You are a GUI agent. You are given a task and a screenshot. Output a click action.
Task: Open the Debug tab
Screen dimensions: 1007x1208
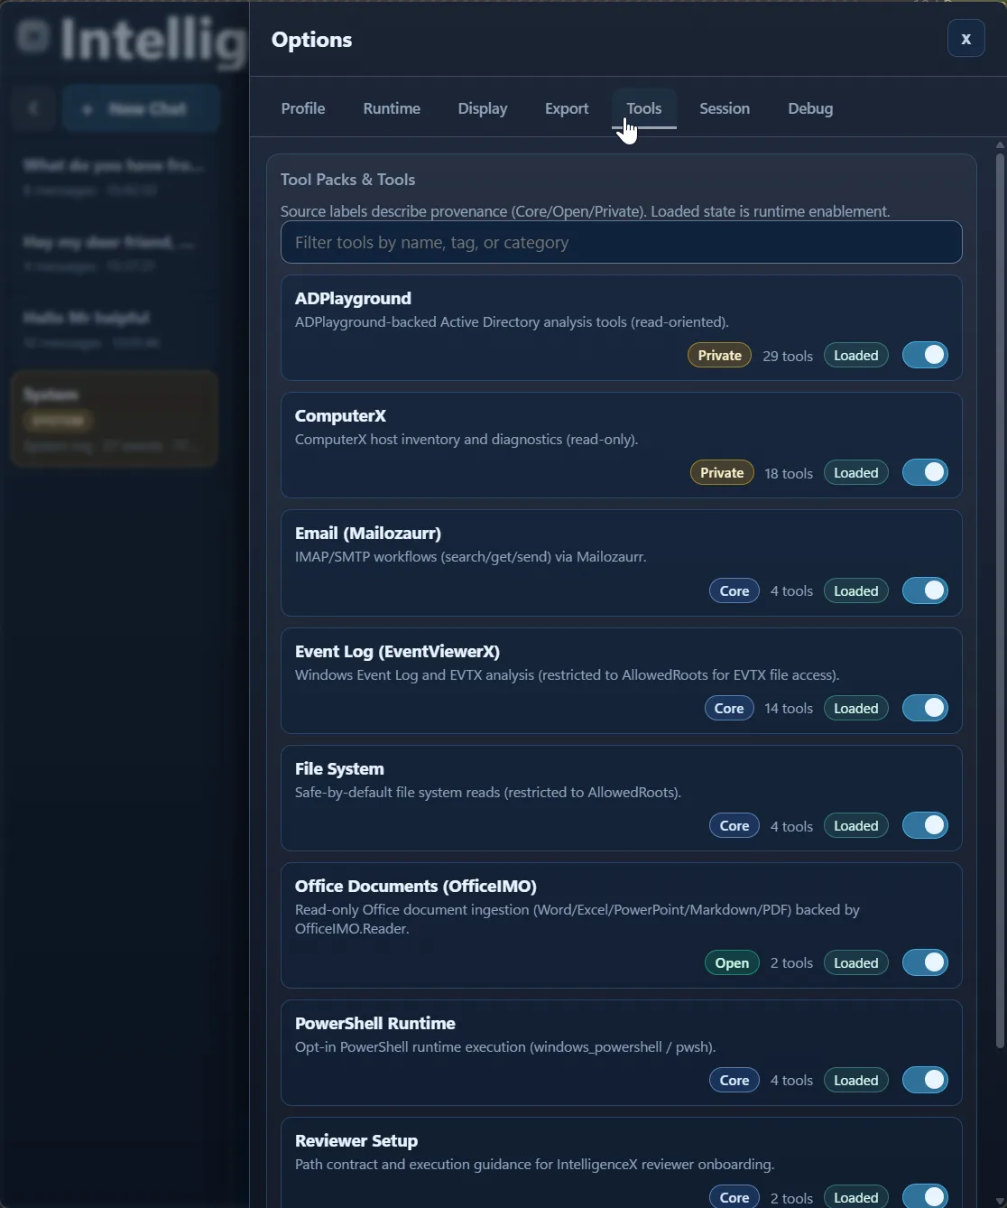(x=809, y=108)
